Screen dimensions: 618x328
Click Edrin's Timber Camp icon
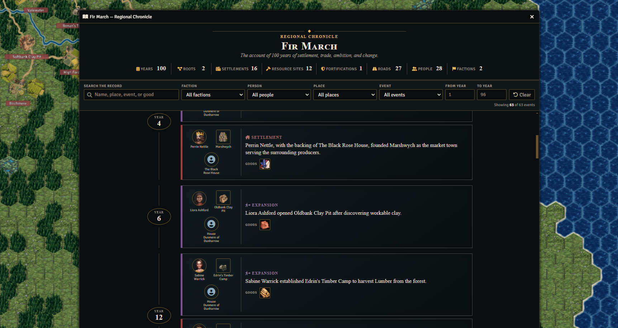click(223, 266)
